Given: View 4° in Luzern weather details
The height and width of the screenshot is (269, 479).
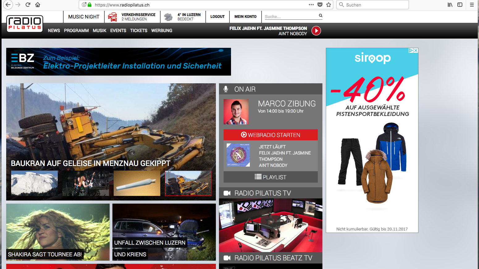Looking at the screenshot, I should click(x=189, y=17).
